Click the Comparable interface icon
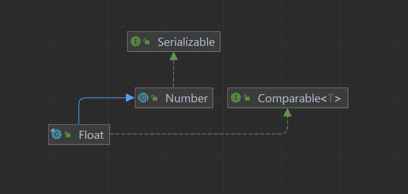The width and height of the screenshot is (408, 194). [x=236, y=98]
